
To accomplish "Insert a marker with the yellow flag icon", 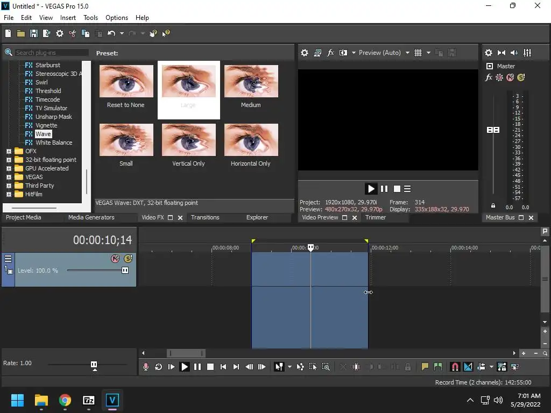I will [x=425, y=367].
